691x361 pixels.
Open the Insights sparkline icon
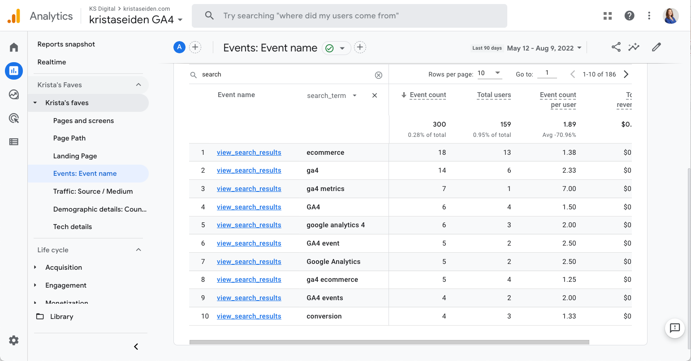[x=634, y=47]
